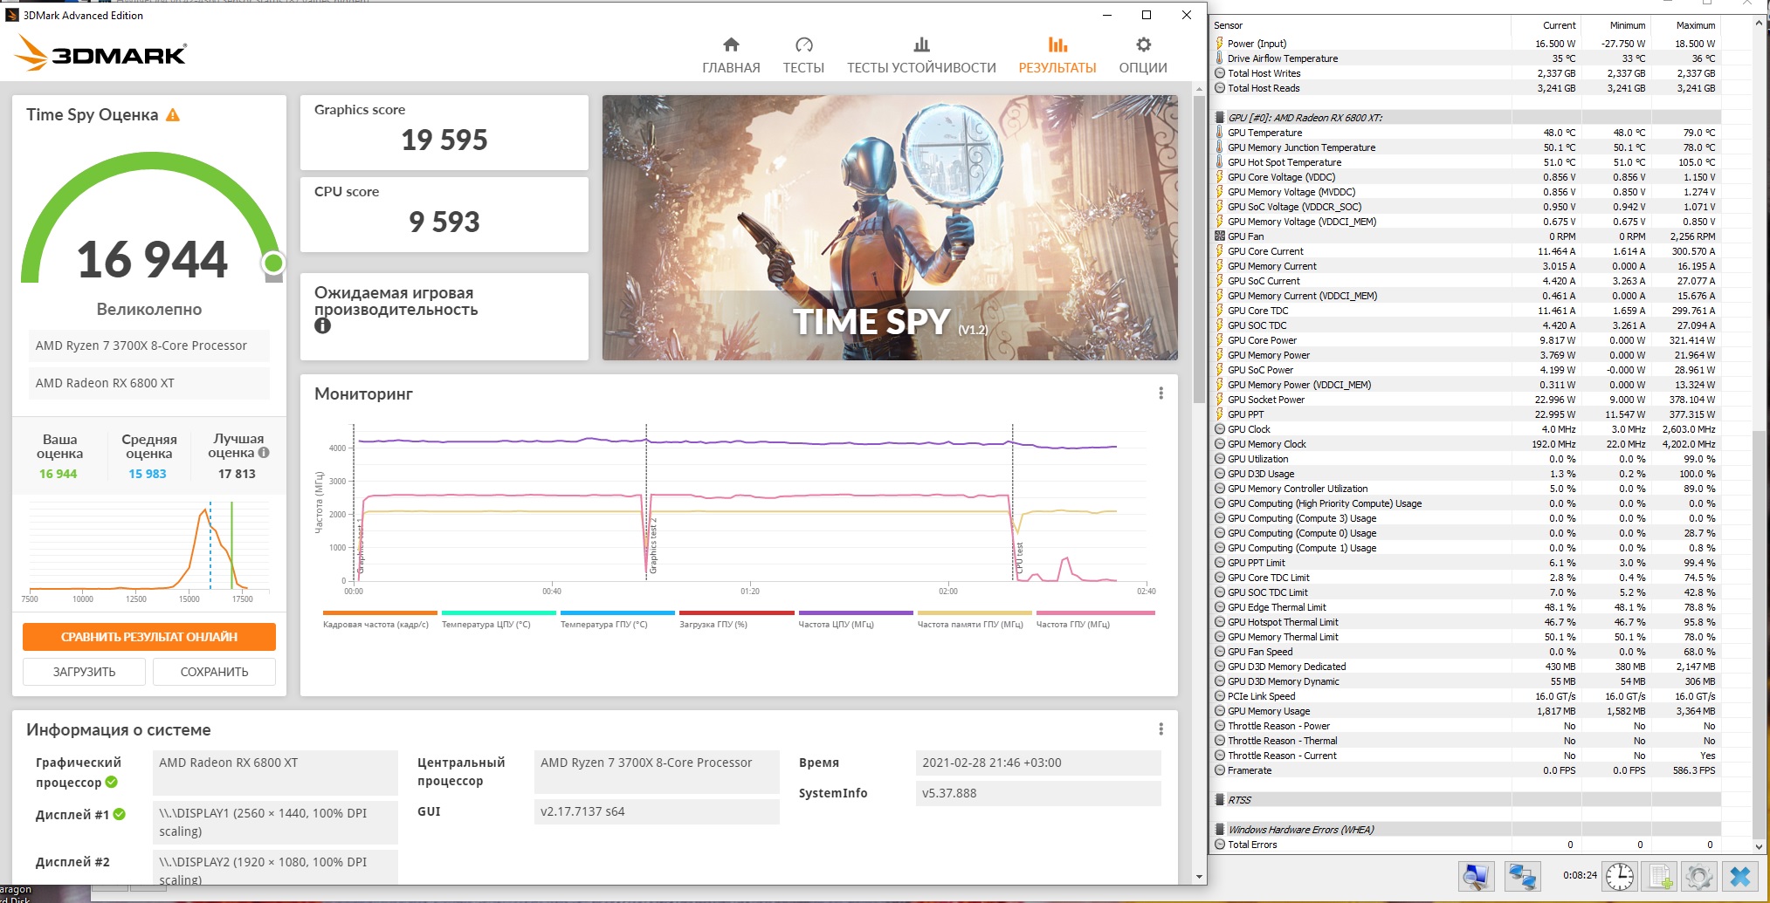Open the ГЛАВНАЯ home tab
The height and width of the screenshot is (903, 1770).
[x=731, y=55]
